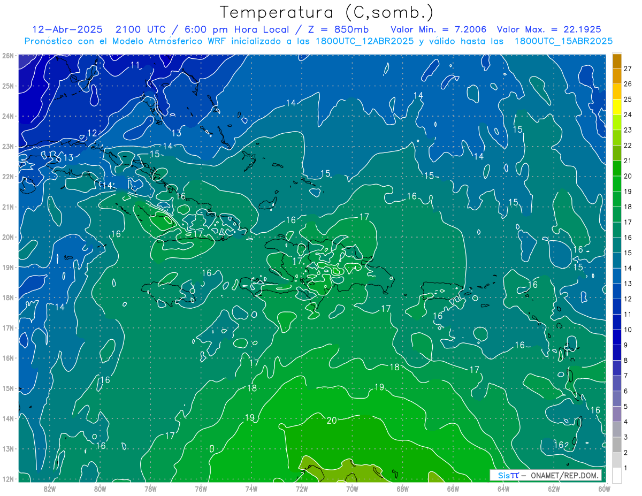Click the gray legend swatch labeled 2

(617, 445)
